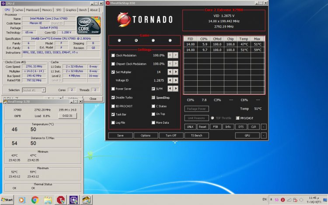Screen dimensions: 328x205
Task: Click the UNLK button
Action: tap(190, 127)
